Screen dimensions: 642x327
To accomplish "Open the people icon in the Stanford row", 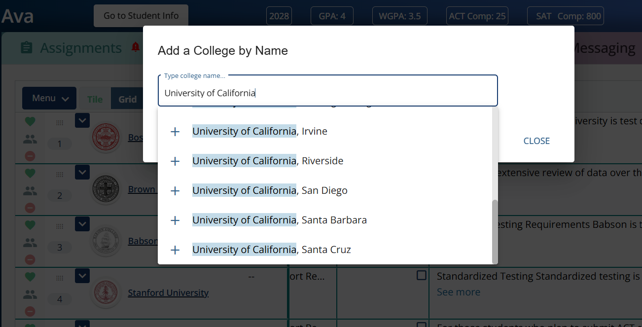I will pos(30,294).
